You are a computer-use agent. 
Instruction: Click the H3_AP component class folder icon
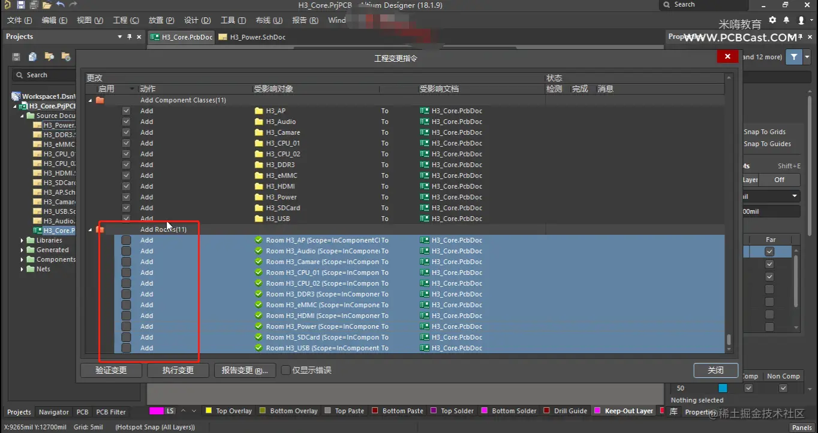click(x=259, y=111)
